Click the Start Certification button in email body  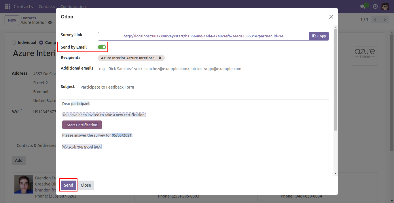(82, 125)
